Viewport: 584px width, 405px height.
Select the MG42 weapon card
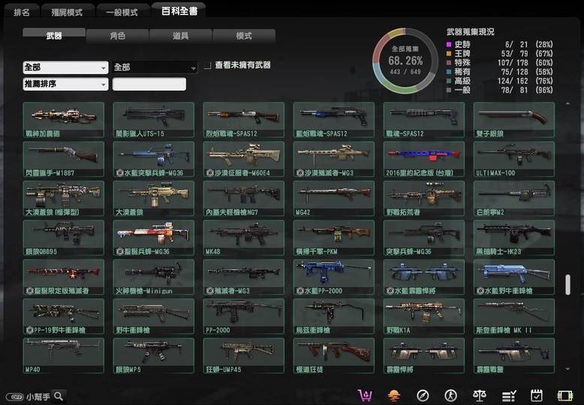(334, 199)
